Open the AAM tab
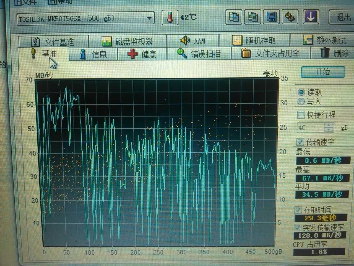 click(x=192, y=41)
